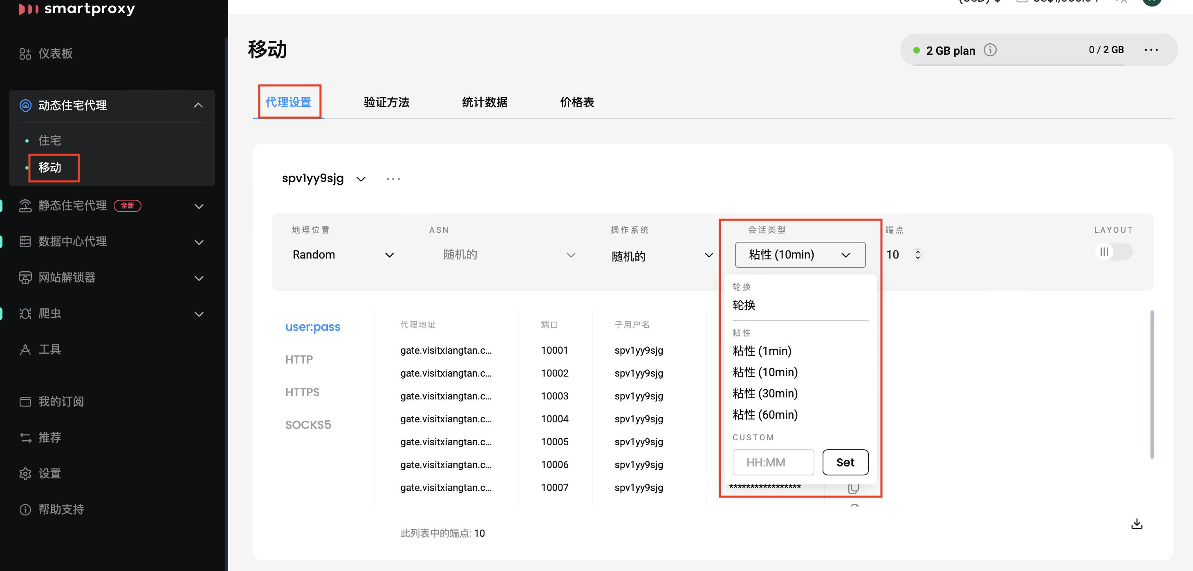Select 粘性 (1min) option
Image resolution: width=1193 pixels, height=571 pixels.
[x=762, y=351]
